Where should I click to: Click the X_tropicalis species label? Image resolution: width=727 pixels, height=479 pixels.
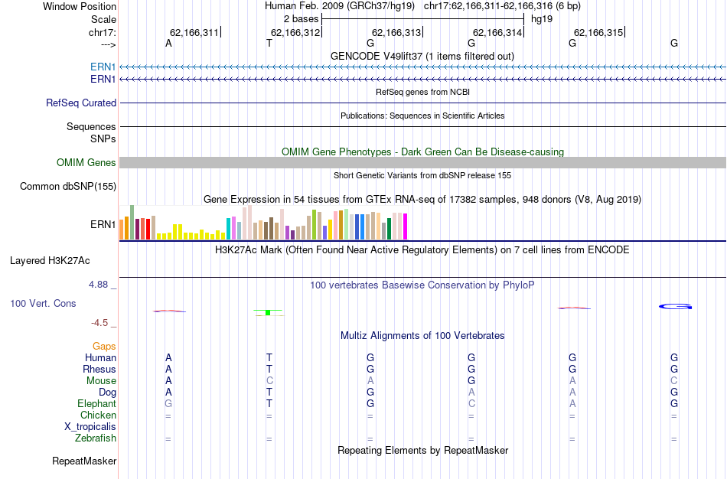click(90, 427)
